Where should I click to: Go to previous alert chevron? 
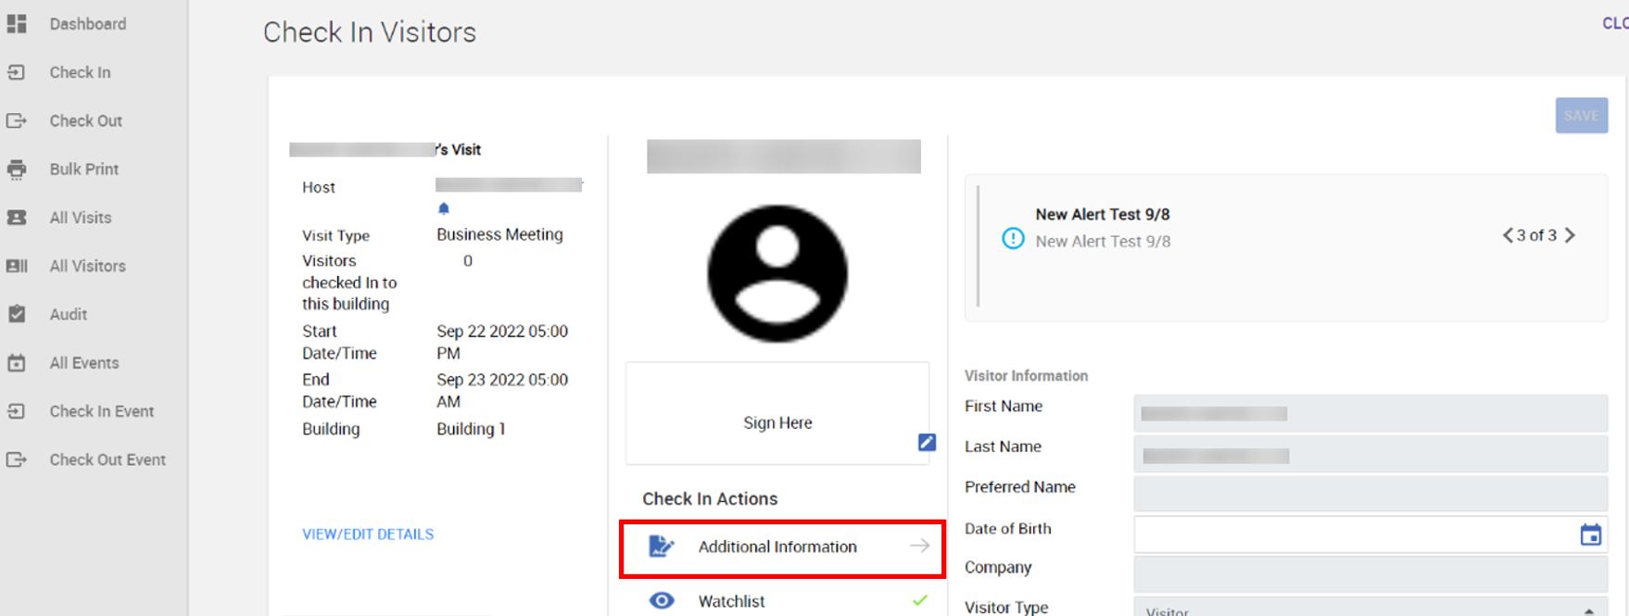(x=1508, y=235)
